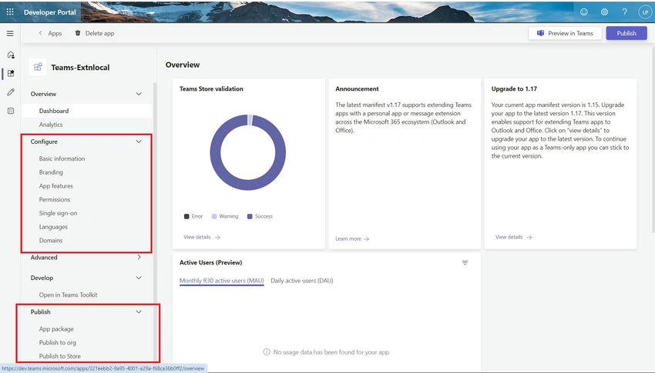
Task: Open Publish to org page
Action: [58, 342]
